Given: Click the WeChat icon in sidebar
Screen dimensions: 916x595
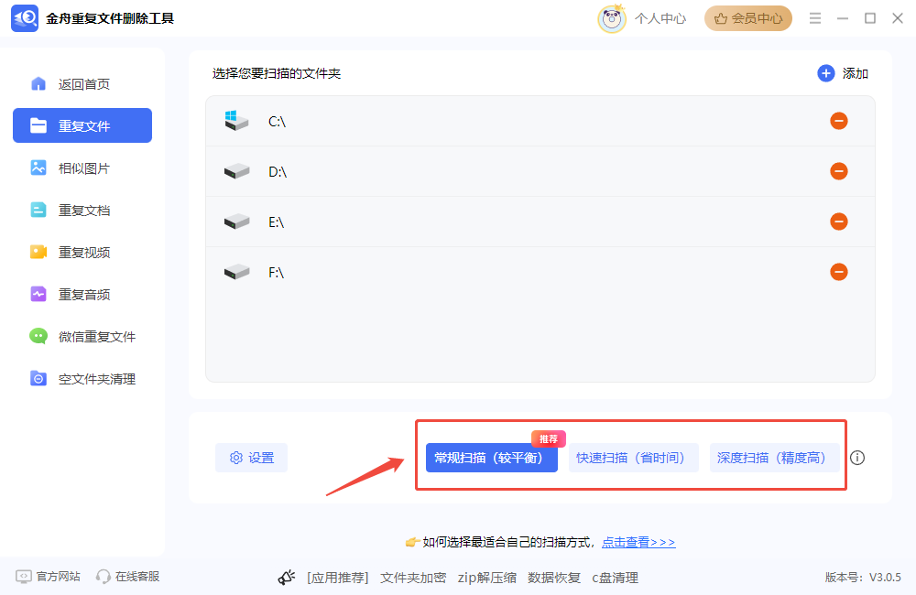Looking at the screenshot, I should pyautogui.click(x=38, y=336).
